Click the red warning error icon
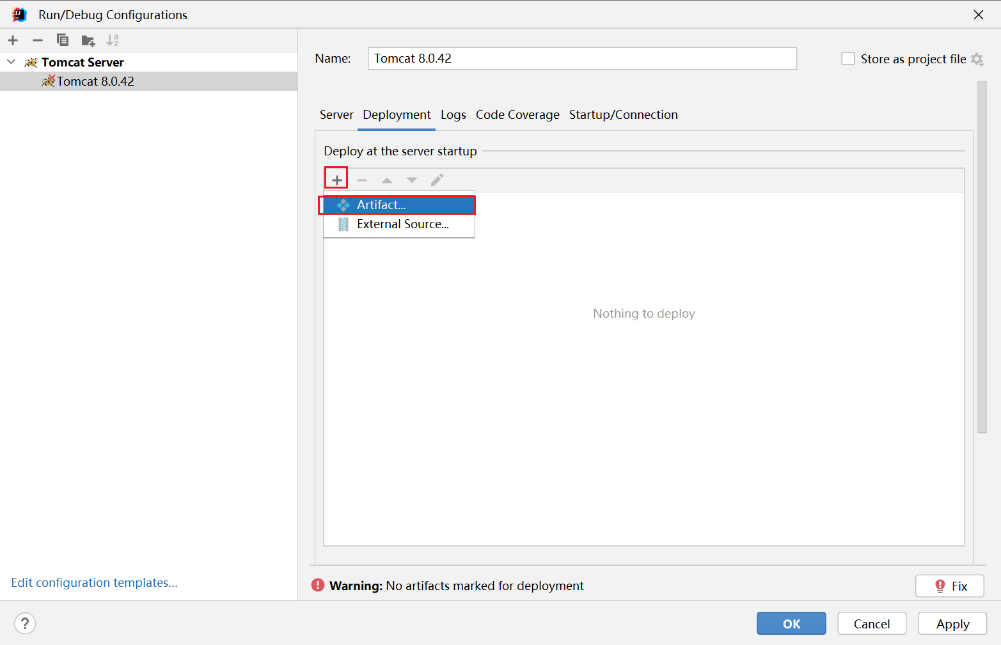This screenshot has height=645, width=1001. pyautogui.click(x=318, y=585)
